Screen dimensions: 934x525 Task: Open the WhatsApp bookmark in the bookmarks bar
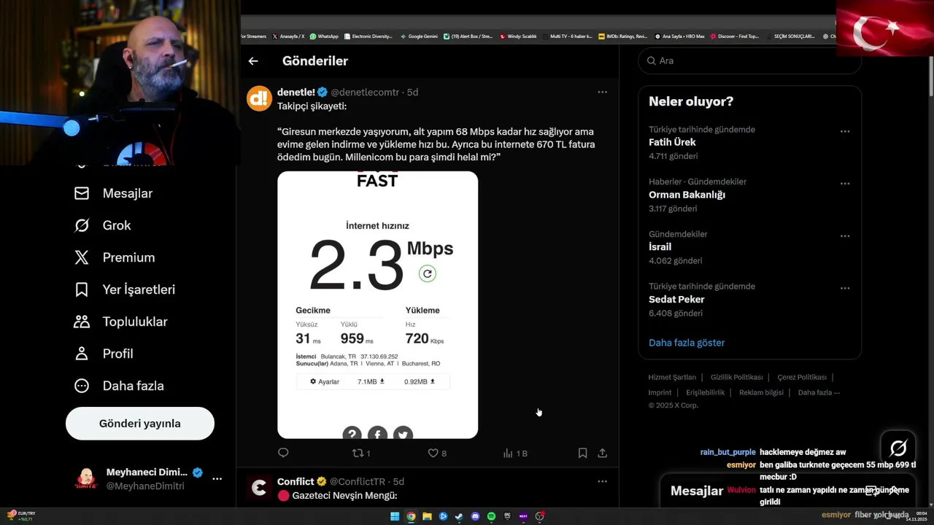(x=324, y=36)
